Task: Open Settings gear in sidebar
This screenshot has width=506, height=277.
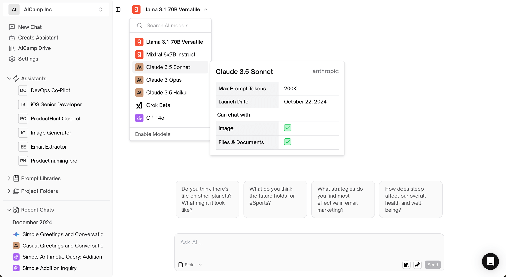Action: [12, 59]
